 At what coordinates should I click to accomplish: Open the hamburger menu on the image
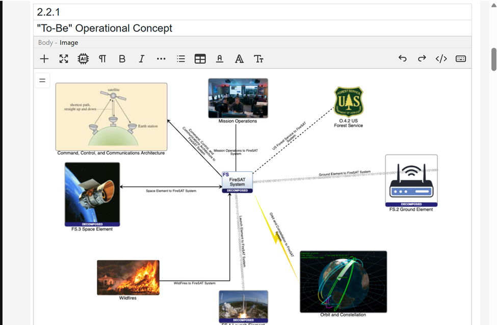click(42, 80)
